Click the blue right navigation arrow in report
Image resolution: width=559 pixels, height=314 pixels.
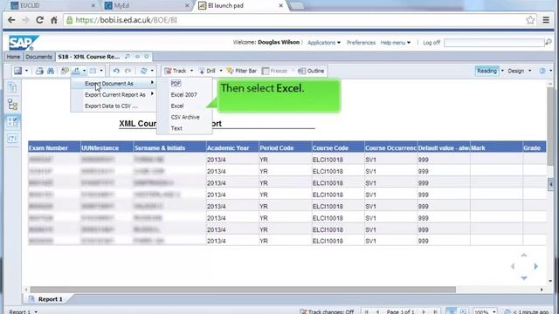(x=535, y=266)
